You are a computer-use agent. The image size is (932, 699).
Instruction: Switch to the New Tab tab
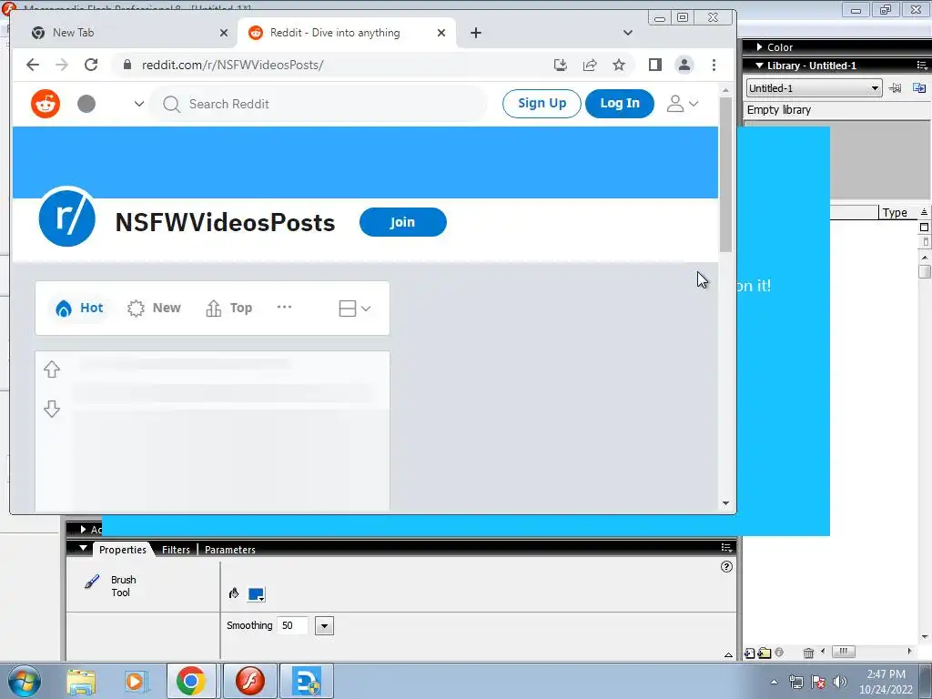tap(127, 33)
